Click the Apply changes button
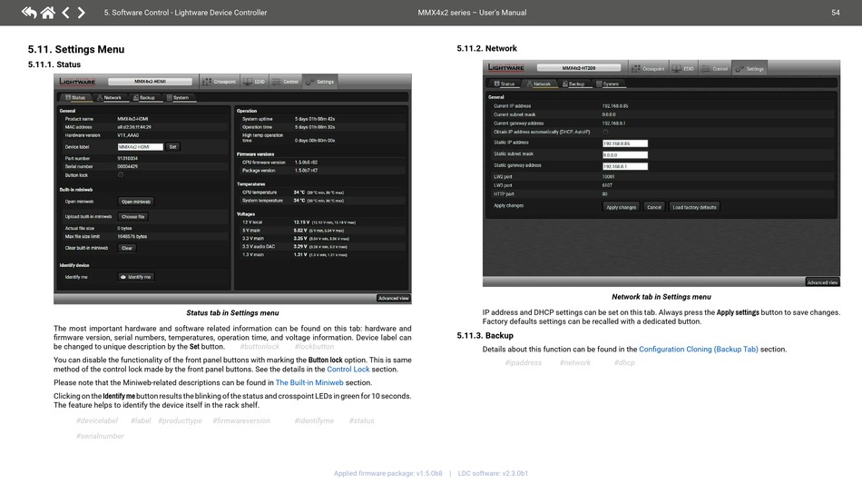 622,207
